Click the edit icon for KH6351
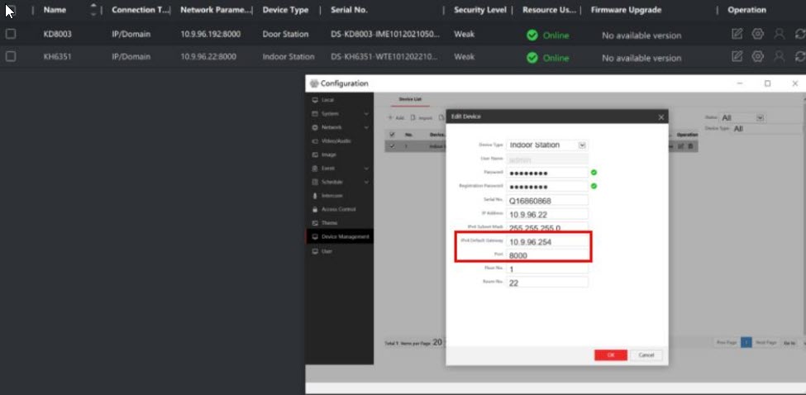Screen dimensions: 806x395 pos(737,57)
